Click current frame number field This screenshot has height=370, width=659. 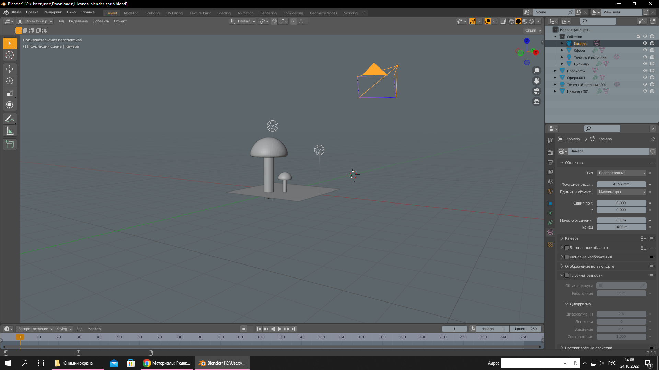click(x=454, y=329)
